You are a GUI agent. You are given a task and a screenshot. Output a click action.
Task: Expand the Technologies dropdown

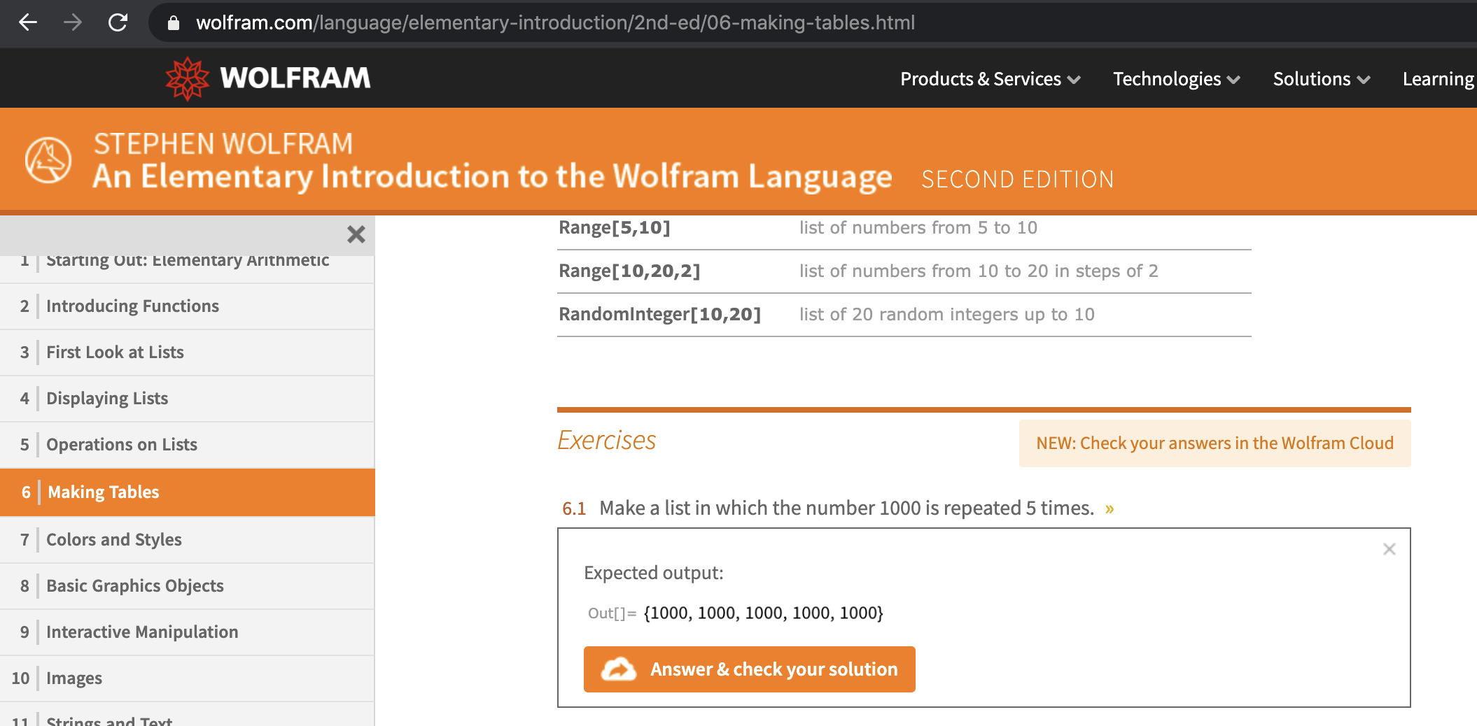click(1176, 79)
